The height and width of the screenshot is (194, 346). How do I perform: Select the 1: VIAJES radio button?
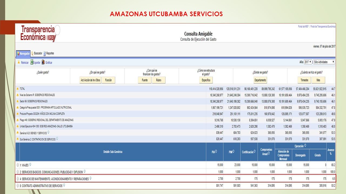point(18,165)
